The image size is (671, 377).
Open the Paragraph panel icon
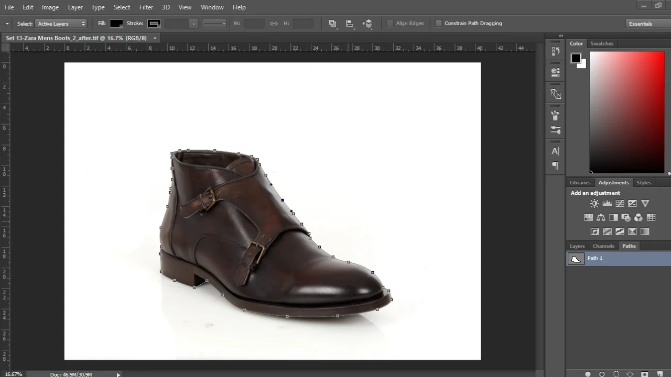click(555, 166)
